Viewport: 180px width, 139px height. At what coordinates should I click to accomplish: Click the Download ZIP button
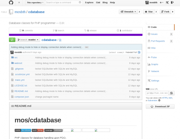click(160, 107)
